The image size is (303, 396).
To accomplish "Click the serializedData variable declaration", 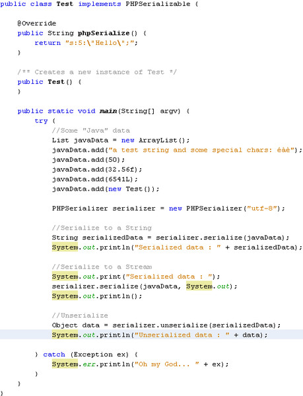I will 112,238.
